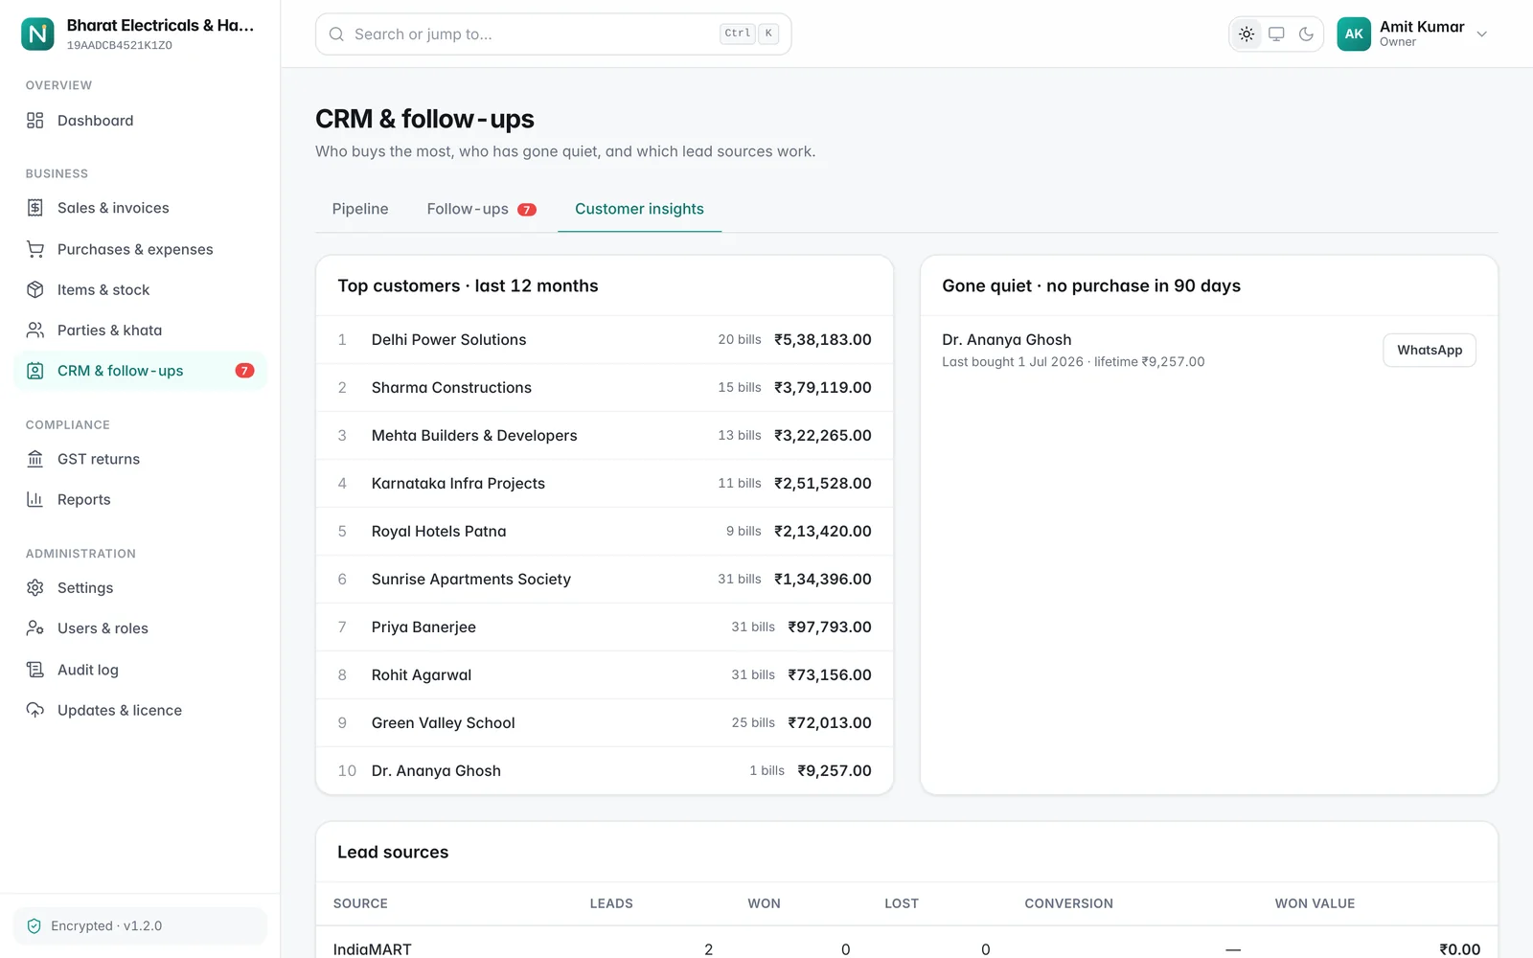Click the Parties & khata people icon

35,331
